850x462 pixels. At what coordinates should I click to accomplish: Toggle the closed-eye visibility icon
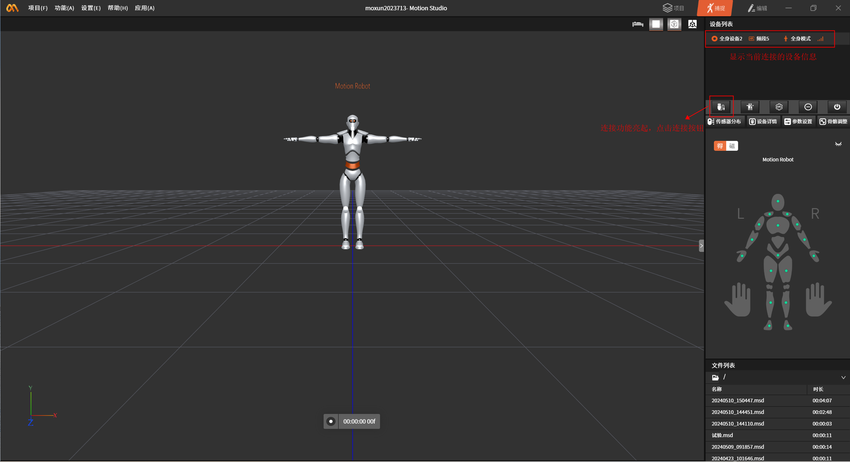click(x=838, y=144)
